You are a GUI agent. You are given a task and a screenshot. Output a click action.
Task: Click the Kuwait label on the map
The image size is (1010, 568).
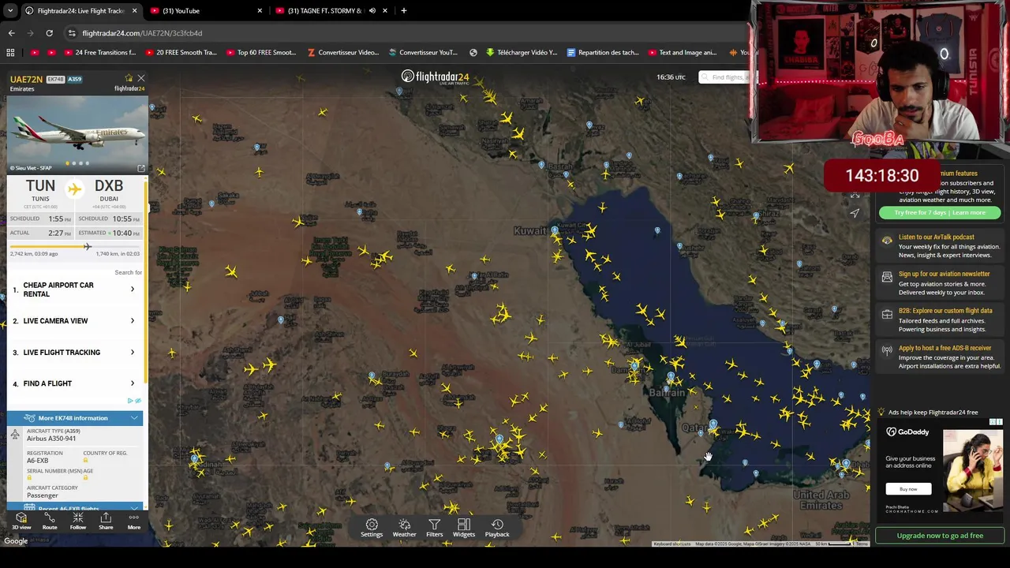(x=530, y=231)
